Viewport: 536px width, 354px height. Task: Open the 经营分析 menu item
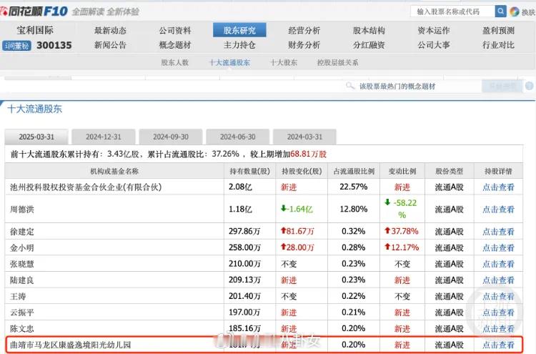tap(304, 31)
